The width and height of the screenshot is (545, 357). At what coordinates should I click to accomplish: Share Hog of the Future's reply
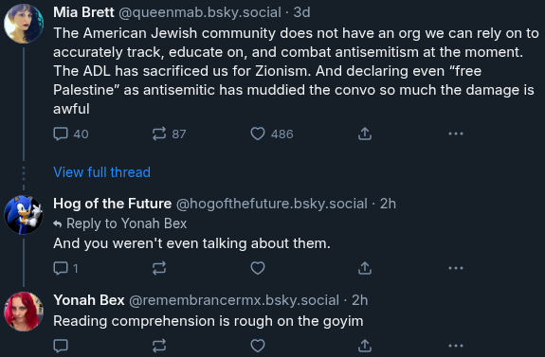(x=365, y=268)
